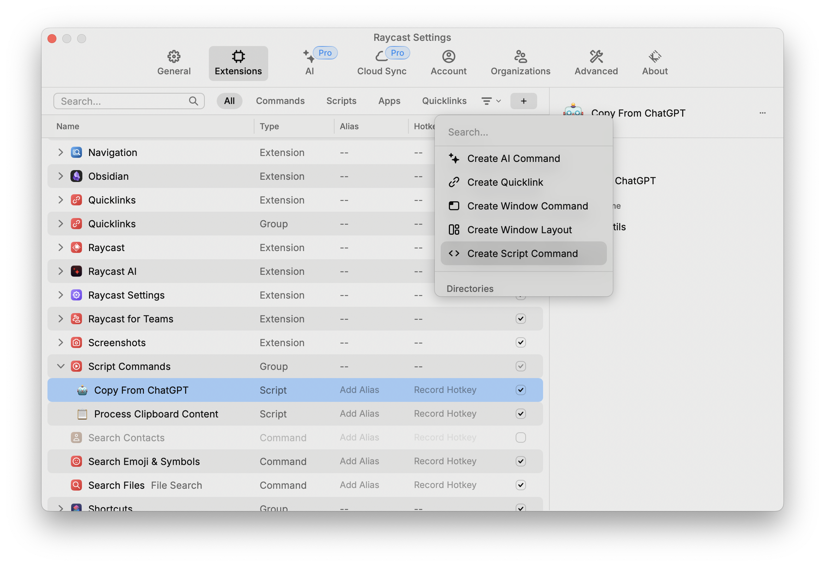This screenshot has height=566, width=825.
Task: Expand the Raycast extension row
Action: pyautogui.click(x=60, y=248)
